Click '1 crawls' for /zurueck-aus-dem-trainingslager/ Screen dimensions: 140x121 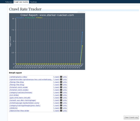click(x=56, y=100)
